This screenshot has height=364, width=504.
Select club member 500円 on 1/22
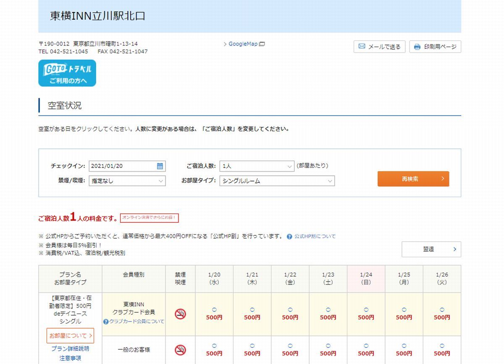[x=290, y=317]
